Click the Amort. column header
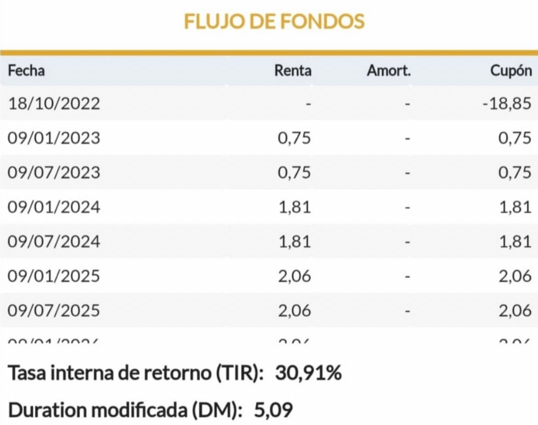Screen dimensions: 538x425 tap(389, 71)
